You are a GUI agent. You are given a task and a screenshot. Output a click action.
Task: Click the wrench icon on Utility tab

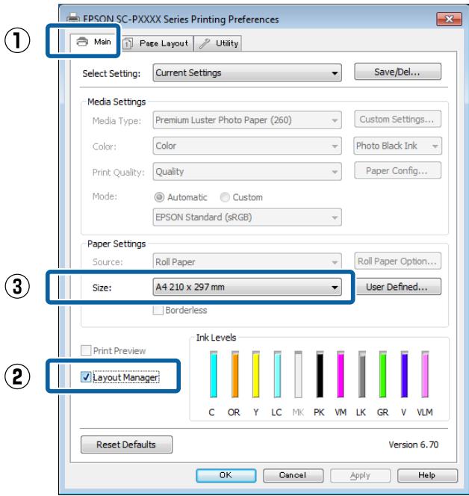(205, 43)
